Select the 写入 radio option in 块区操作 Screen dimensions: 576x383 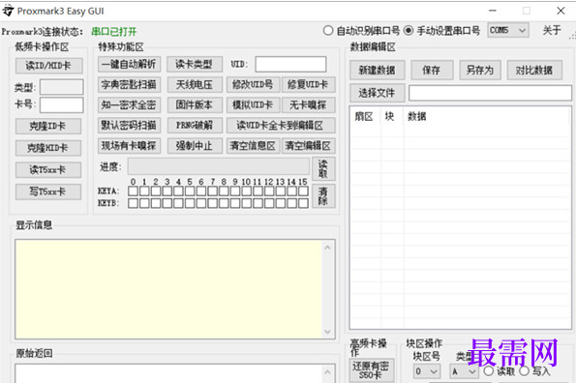pyautogui.click(x=524, y=371)
